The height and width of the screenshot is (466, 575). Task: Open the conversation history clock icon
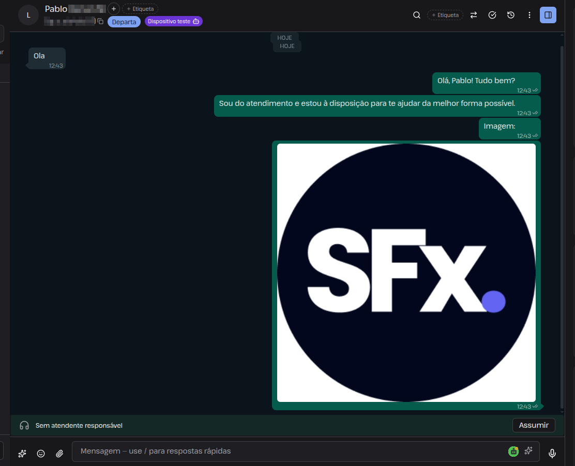pyautogui.click(x=511, y=15)
